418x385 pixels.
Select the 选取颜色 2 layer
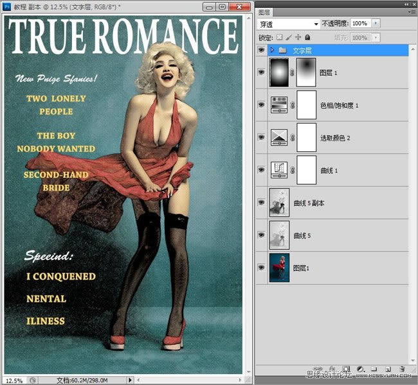[x=334, y=138]
